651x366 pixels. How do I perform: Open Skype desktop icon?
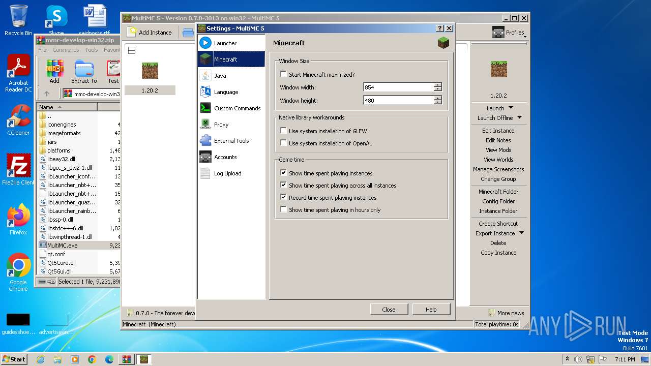[x=56, y=20]
